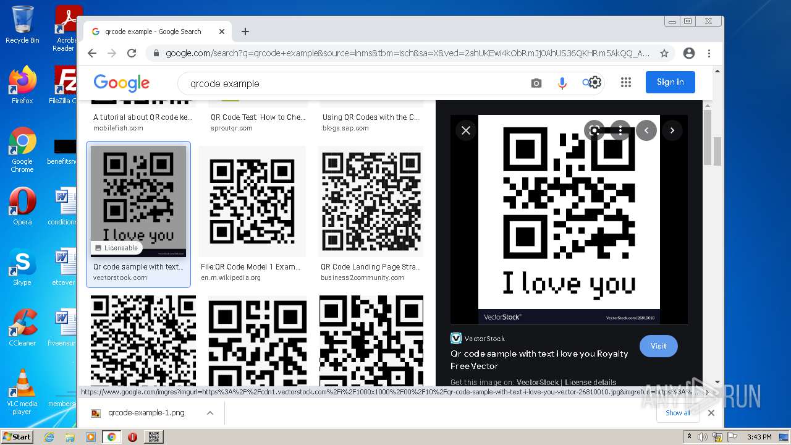Open Windows Explorer folder from taskbar

(70, 437)
